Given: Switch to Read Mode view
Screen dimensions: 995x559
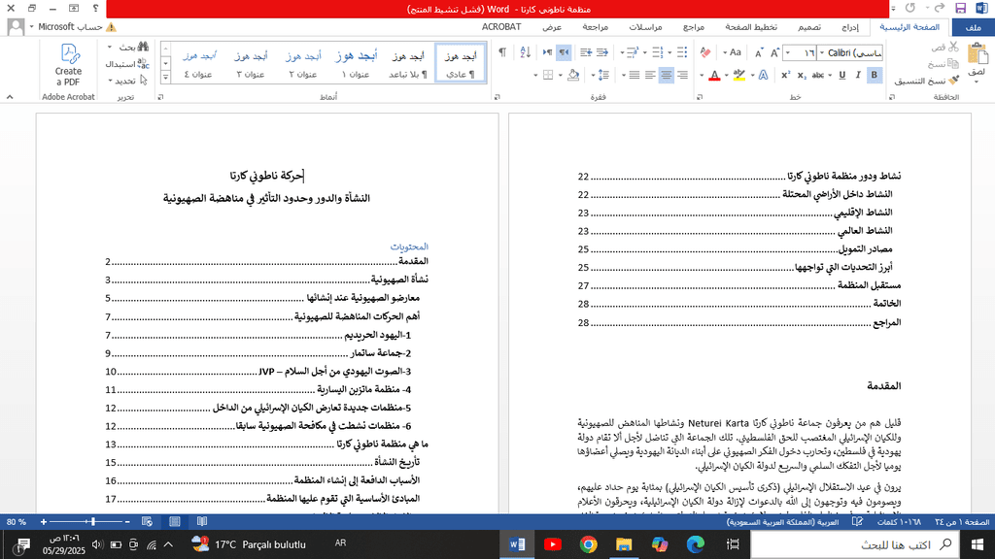Looking at the screenshot, I should coord(202,521).
